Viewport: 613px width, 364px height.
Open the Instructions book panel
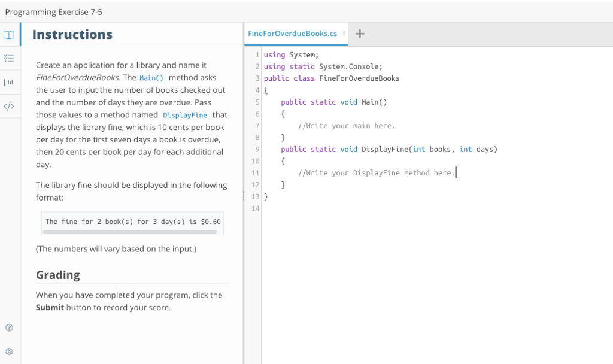(8, 35)
